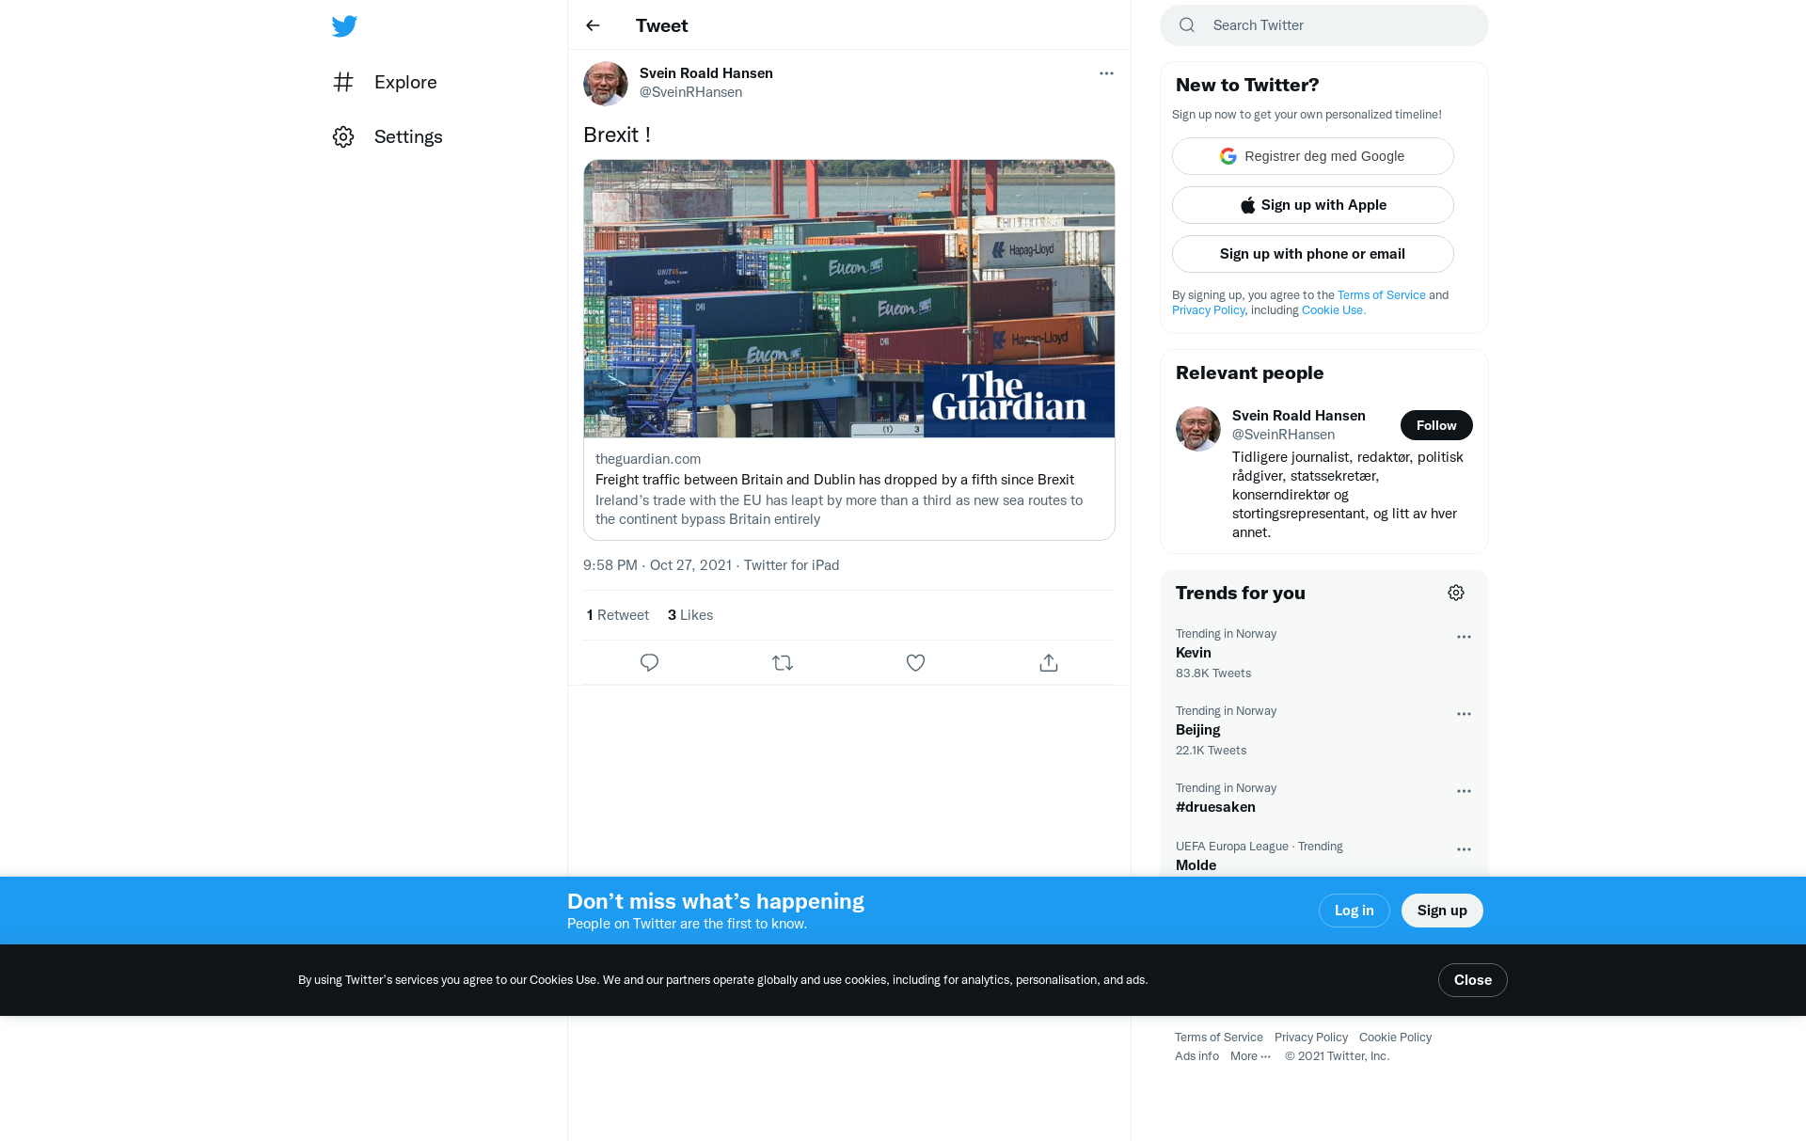Click the reply speech bubble icon
Image resolution: width=1806 pixels, height=1141 pixels.
pyautogui.click(x=649, y=663)
